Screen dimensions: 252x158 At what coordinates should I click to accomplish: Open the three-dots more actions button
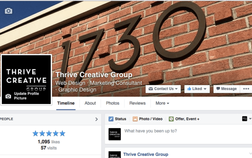(246, 89)
